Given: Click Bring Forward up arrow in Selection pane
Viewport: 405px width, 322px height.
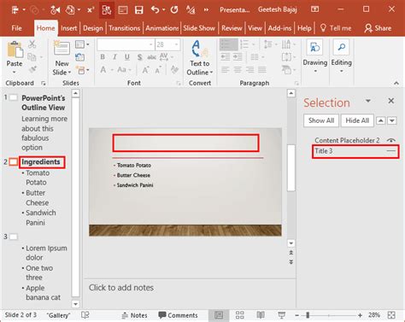Looking at the screenshot, I should click(381, 120).
